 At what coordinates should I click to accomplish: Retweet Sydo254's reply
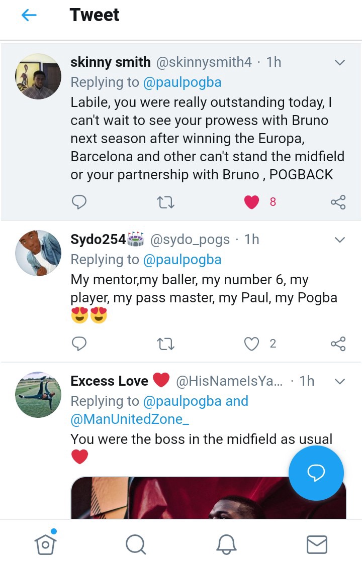165,344
